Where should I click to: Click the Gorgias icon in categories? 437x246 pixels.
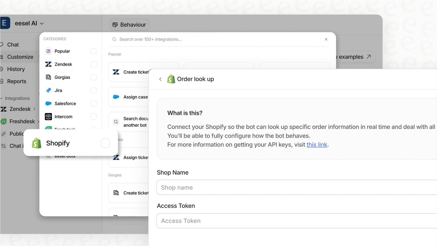pyautogui.click(x=48, y=77)
